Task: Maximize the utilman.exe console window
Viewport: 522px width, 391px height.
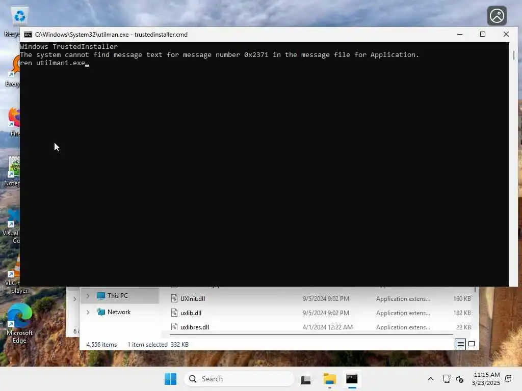Action: [482, 34]
